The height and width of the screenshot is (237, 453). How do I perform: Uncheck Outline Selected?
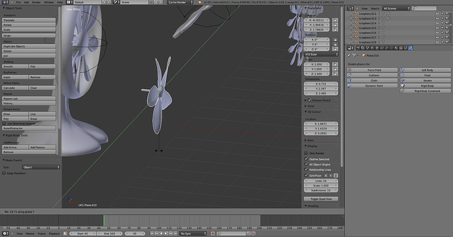(306, 159)
